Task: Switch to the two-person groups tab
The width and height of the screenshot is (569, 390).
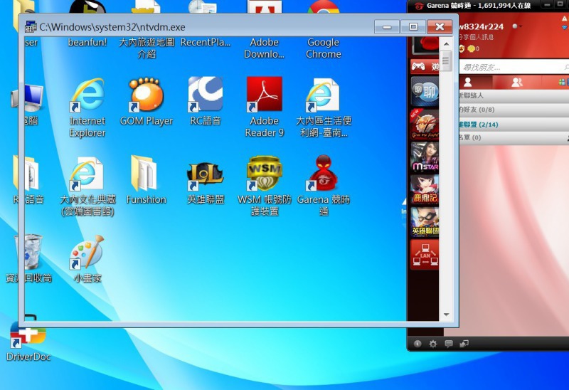Action: pyautogui.click(x=517, y=83)
